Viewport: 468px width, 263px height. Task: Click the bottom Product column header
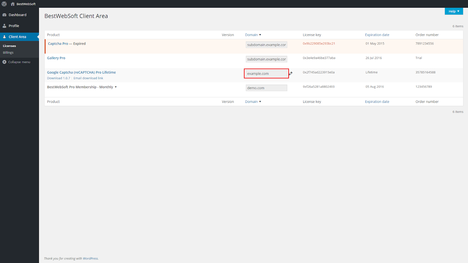pyautogui.click(x=53, y=102)
